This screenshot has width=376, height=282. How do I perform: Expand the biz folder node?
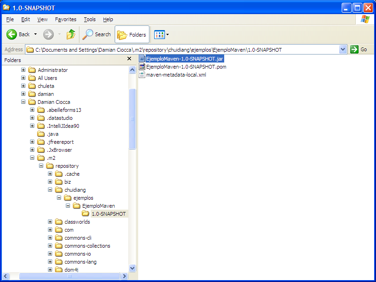[x=50, y=182]
